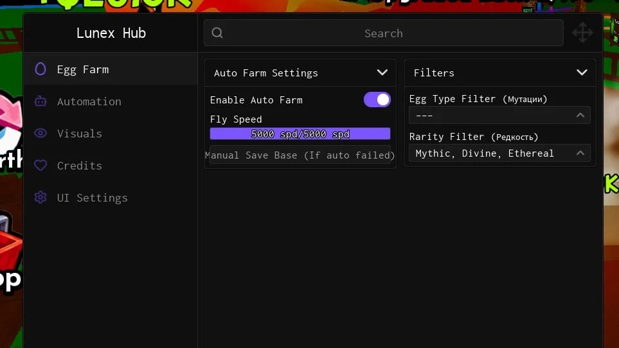The height and width of the screenshot is (348, 619).
Task: Click the robot icon beside Automation
Action: point(40,101)
